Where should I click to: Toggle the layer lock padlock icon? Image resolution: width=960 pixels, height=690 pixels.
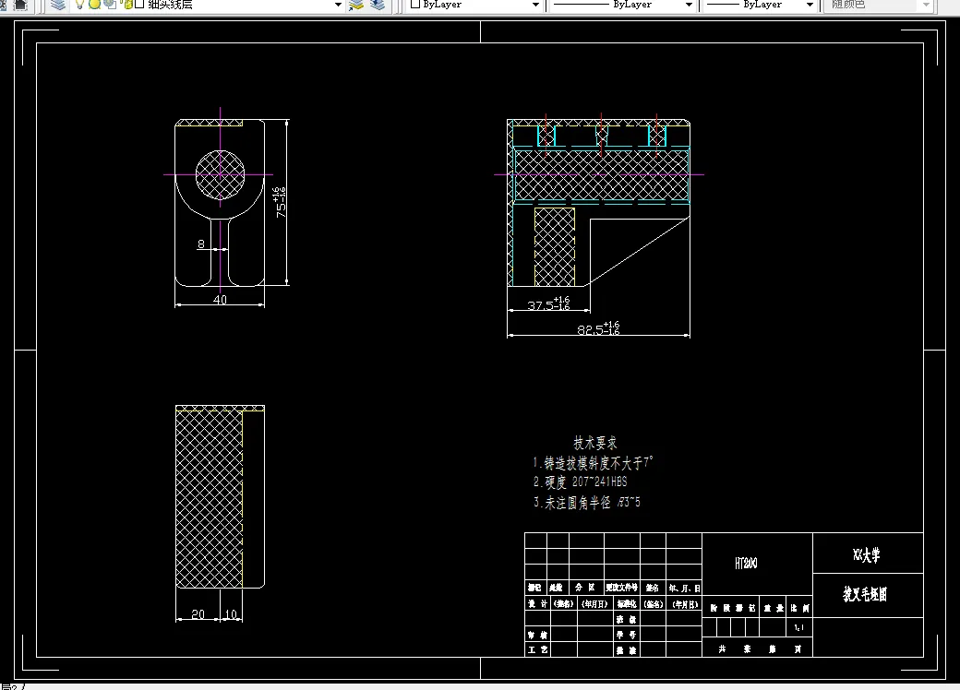coord(127,5)
